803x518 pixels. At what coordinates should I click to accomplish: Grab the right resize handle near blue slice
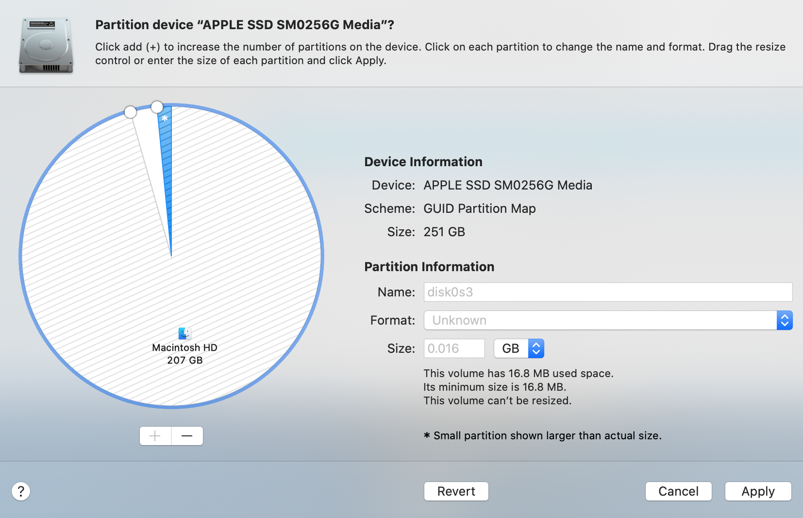157,107
